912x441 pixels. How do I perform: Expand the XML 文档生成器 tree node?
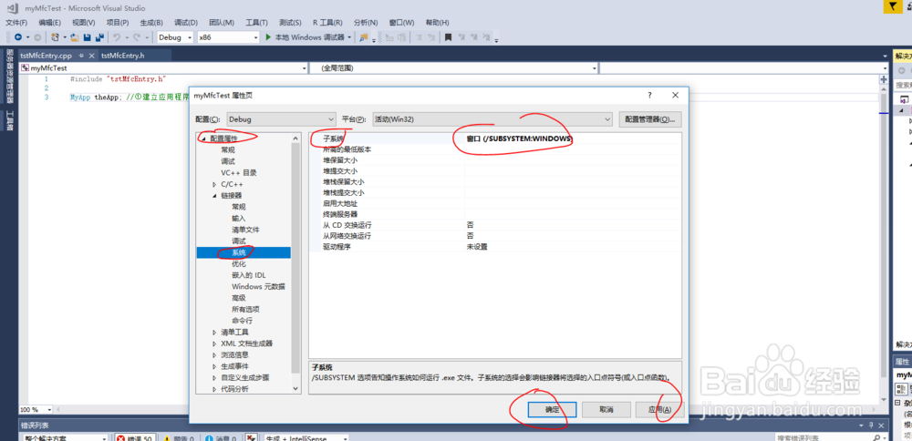[x=214, y=344]
